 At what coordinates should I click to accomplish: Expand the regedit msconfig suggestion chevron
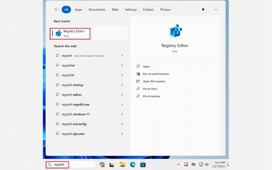[122, 124]
